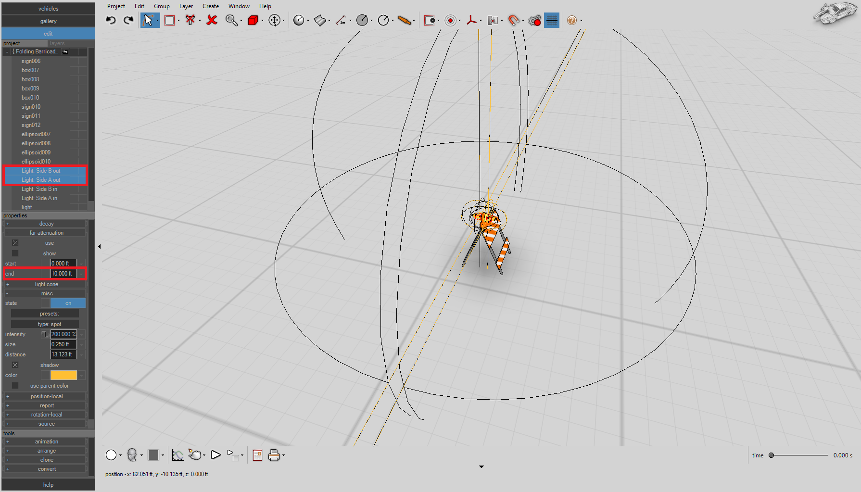Click the red magnet snap icon

click(514, 20)
